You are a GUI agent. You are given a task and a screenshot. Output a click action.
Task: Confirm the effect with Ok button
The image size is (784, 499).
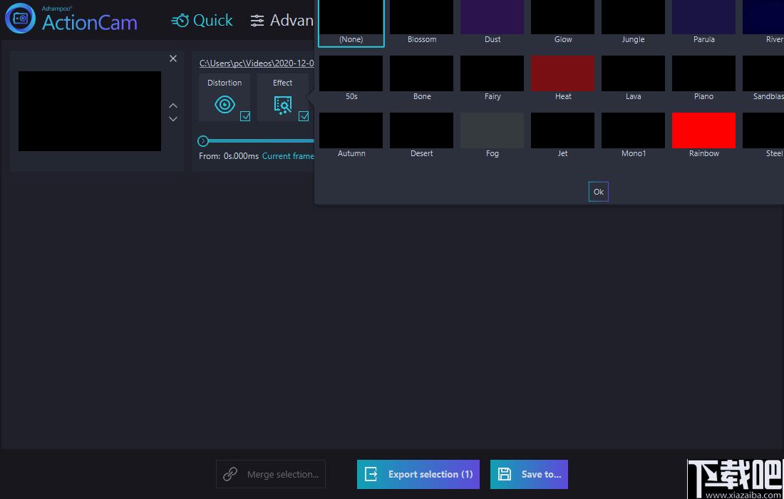coord(599,192)
